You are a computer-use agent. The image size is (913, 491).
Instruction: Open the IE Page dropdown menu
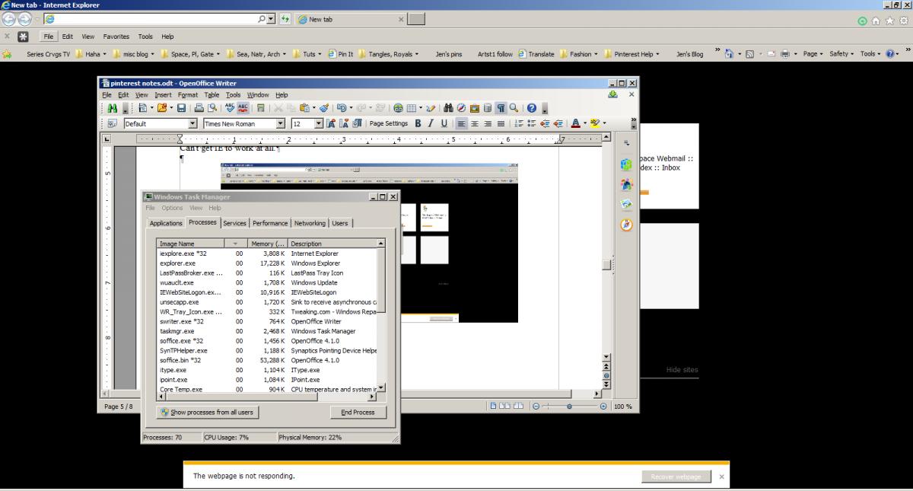[x=813, y=54]
